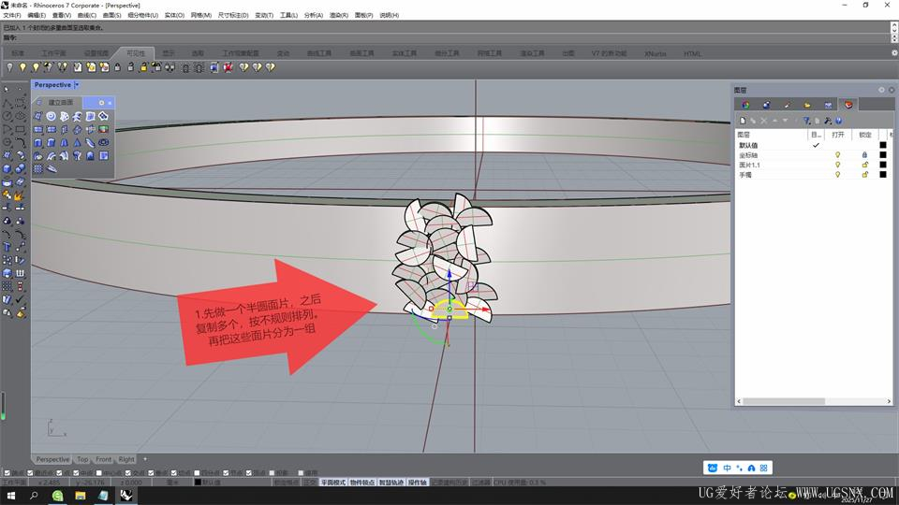Image resolution: width=899 pixels, height=505 pixels.
Task: Toggle 操作轴 gumball button in status bar
Action: (x=417, y=483)
